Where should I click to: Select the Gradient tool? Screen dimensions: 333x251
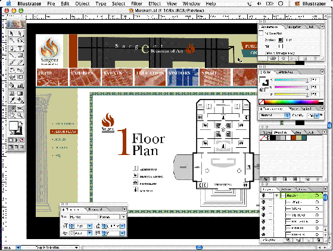click(x=20, y=93)
